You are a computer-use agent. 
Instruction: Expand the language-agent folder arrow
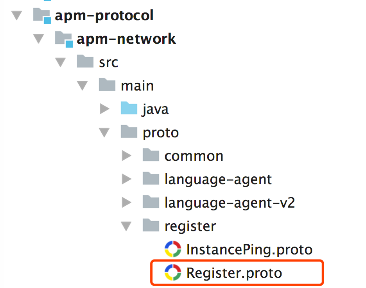point(126,179)
